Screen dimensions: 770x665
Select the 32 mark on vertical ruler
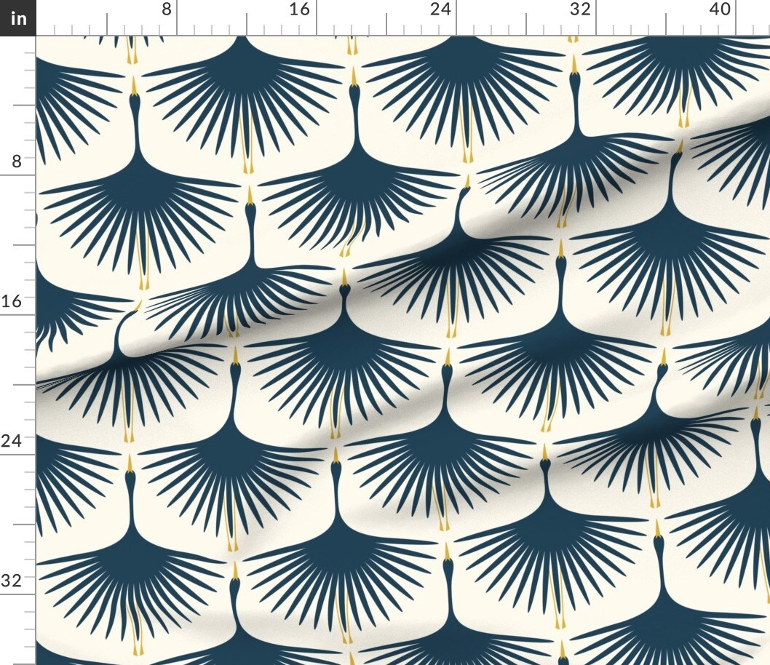pos(12,581)
